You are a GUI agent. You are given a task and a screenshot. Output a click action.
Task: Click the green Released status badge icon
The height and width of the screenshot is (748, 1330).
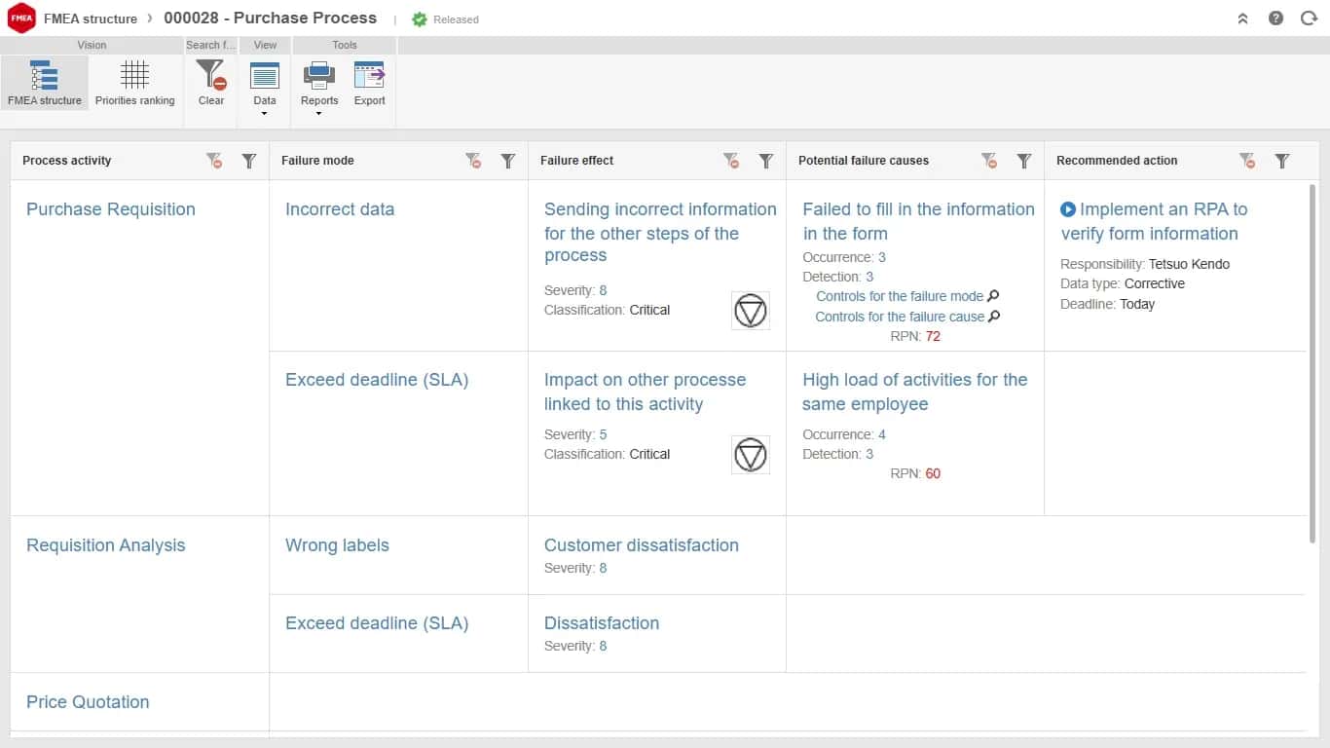point(420,19)
